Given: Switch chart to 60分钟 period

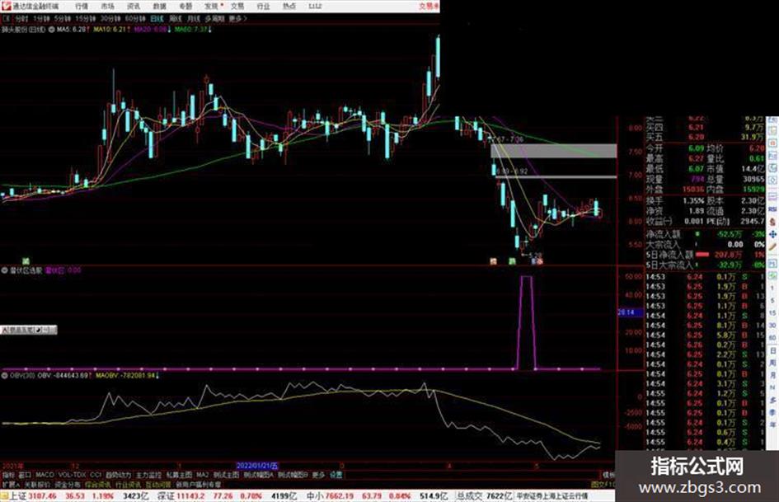Looking at the screenshot, I should click(x=135, y=18).
